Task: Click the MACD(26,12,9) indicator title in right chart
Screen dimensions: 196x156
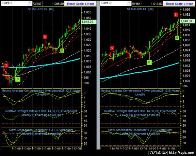Action: point(140,92)
